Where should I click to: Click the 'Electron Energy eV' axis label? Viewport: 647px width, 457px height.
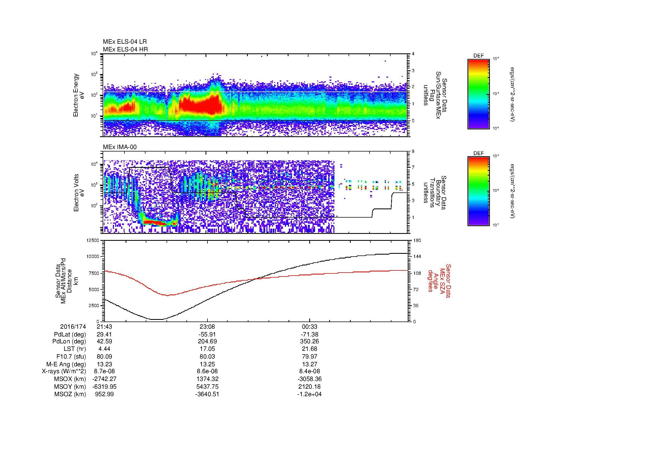tap(79, 95)
